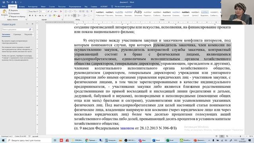
Task: Align text left
Action: coord(65,15)
